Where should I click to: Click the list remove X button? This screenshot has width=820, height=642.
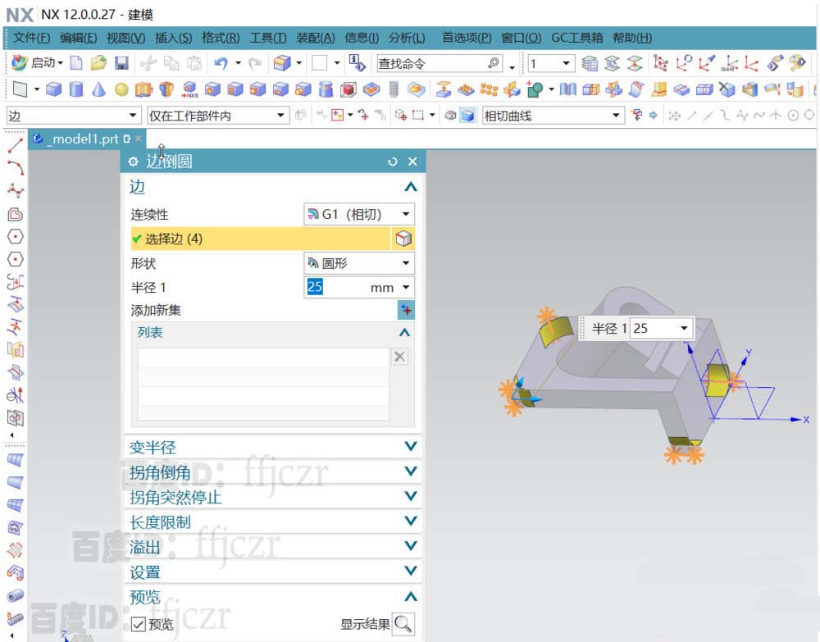pos(399,357)
